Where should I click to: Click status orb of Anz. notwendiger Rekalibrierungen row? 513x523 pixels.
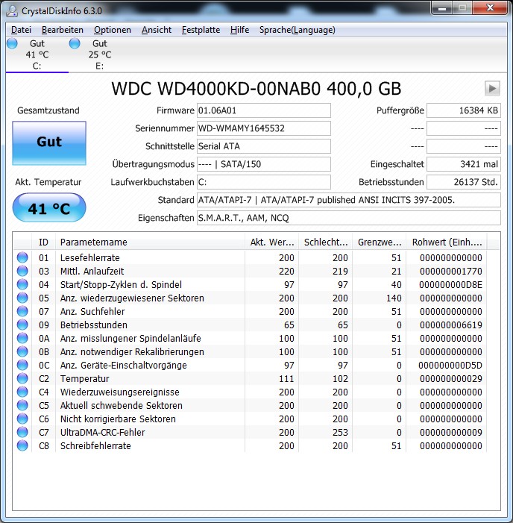pyautogui.click(x=22, y=351)
